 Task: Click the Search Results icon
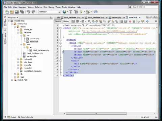19,117
